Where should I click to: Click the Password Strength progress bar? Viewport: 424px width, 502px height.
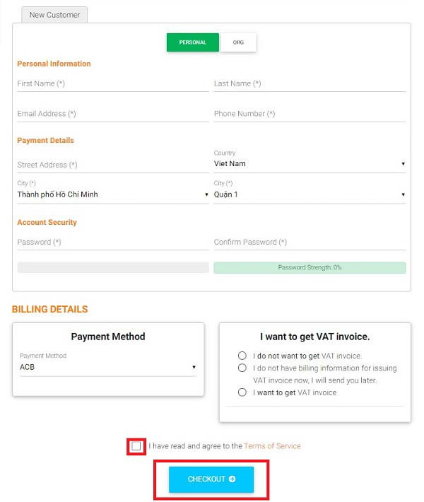[310, 268]
